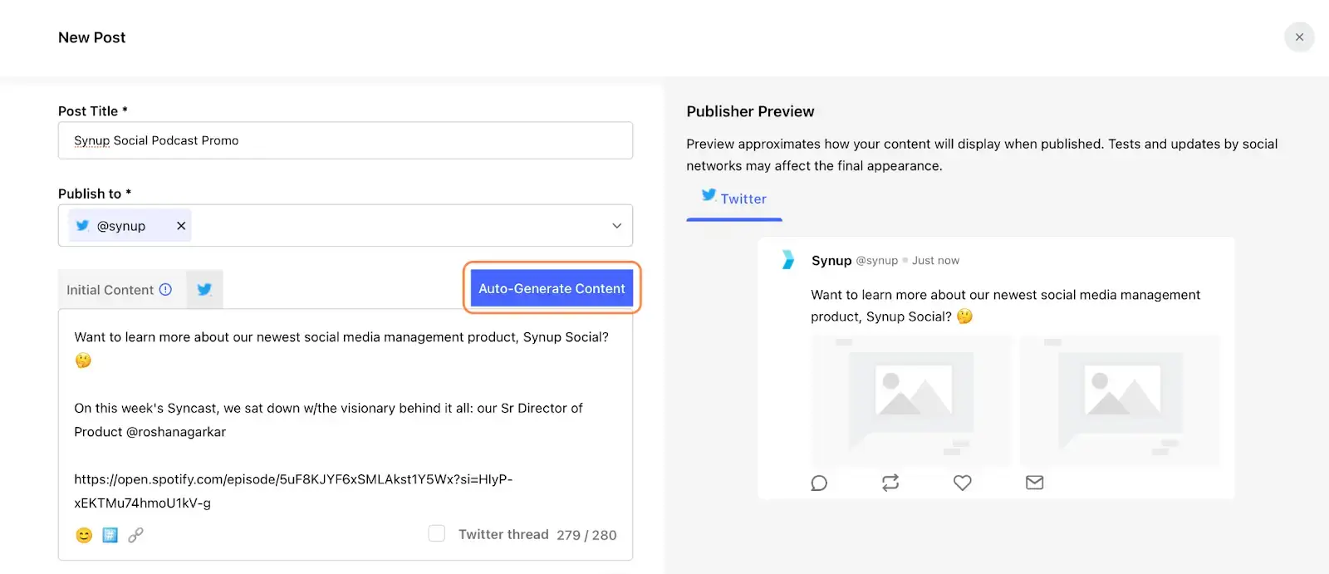
Task: Click the reply icon in tweet preview
Action: 819,483
